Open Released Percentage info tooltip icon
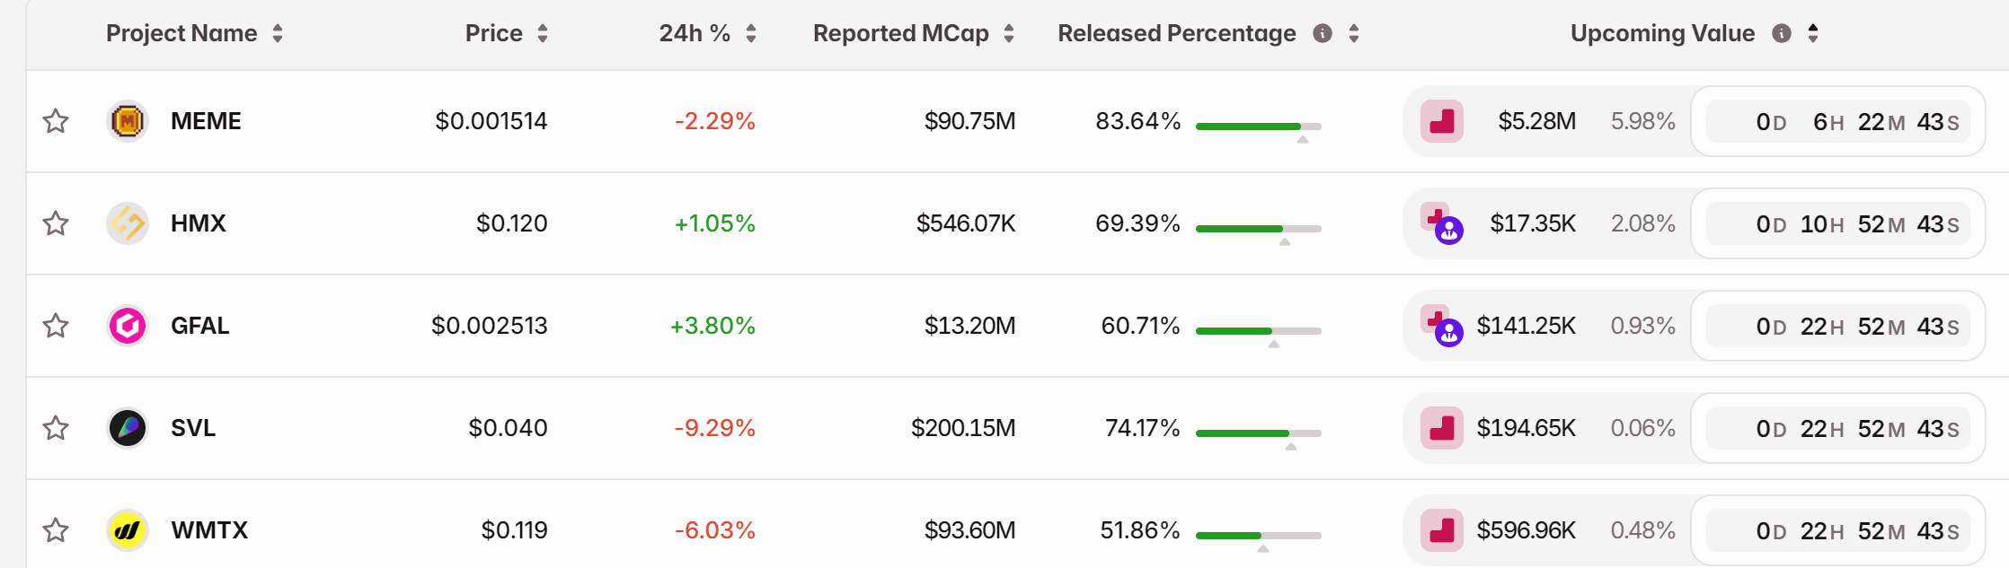This screenshot has height=568, width=2009. (1323, 33)
